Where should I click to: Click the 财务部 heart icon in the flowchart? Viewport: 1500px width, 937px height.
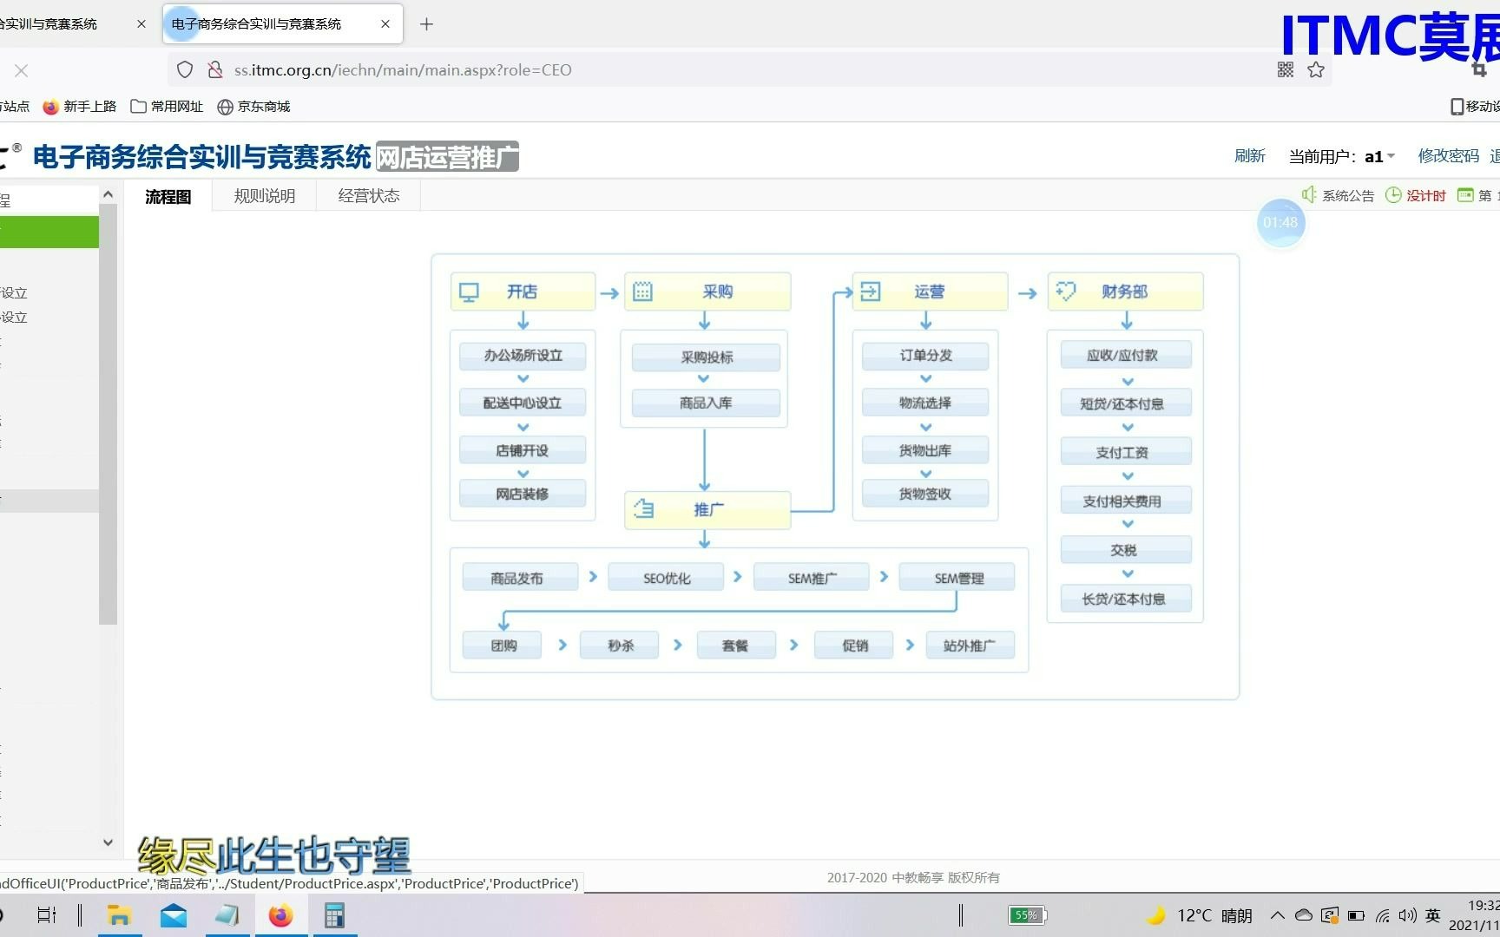(1066, 292)
